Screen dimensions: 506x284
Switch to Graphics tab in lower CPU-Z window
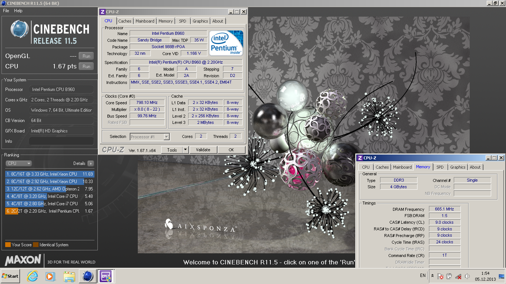point(458,167)
